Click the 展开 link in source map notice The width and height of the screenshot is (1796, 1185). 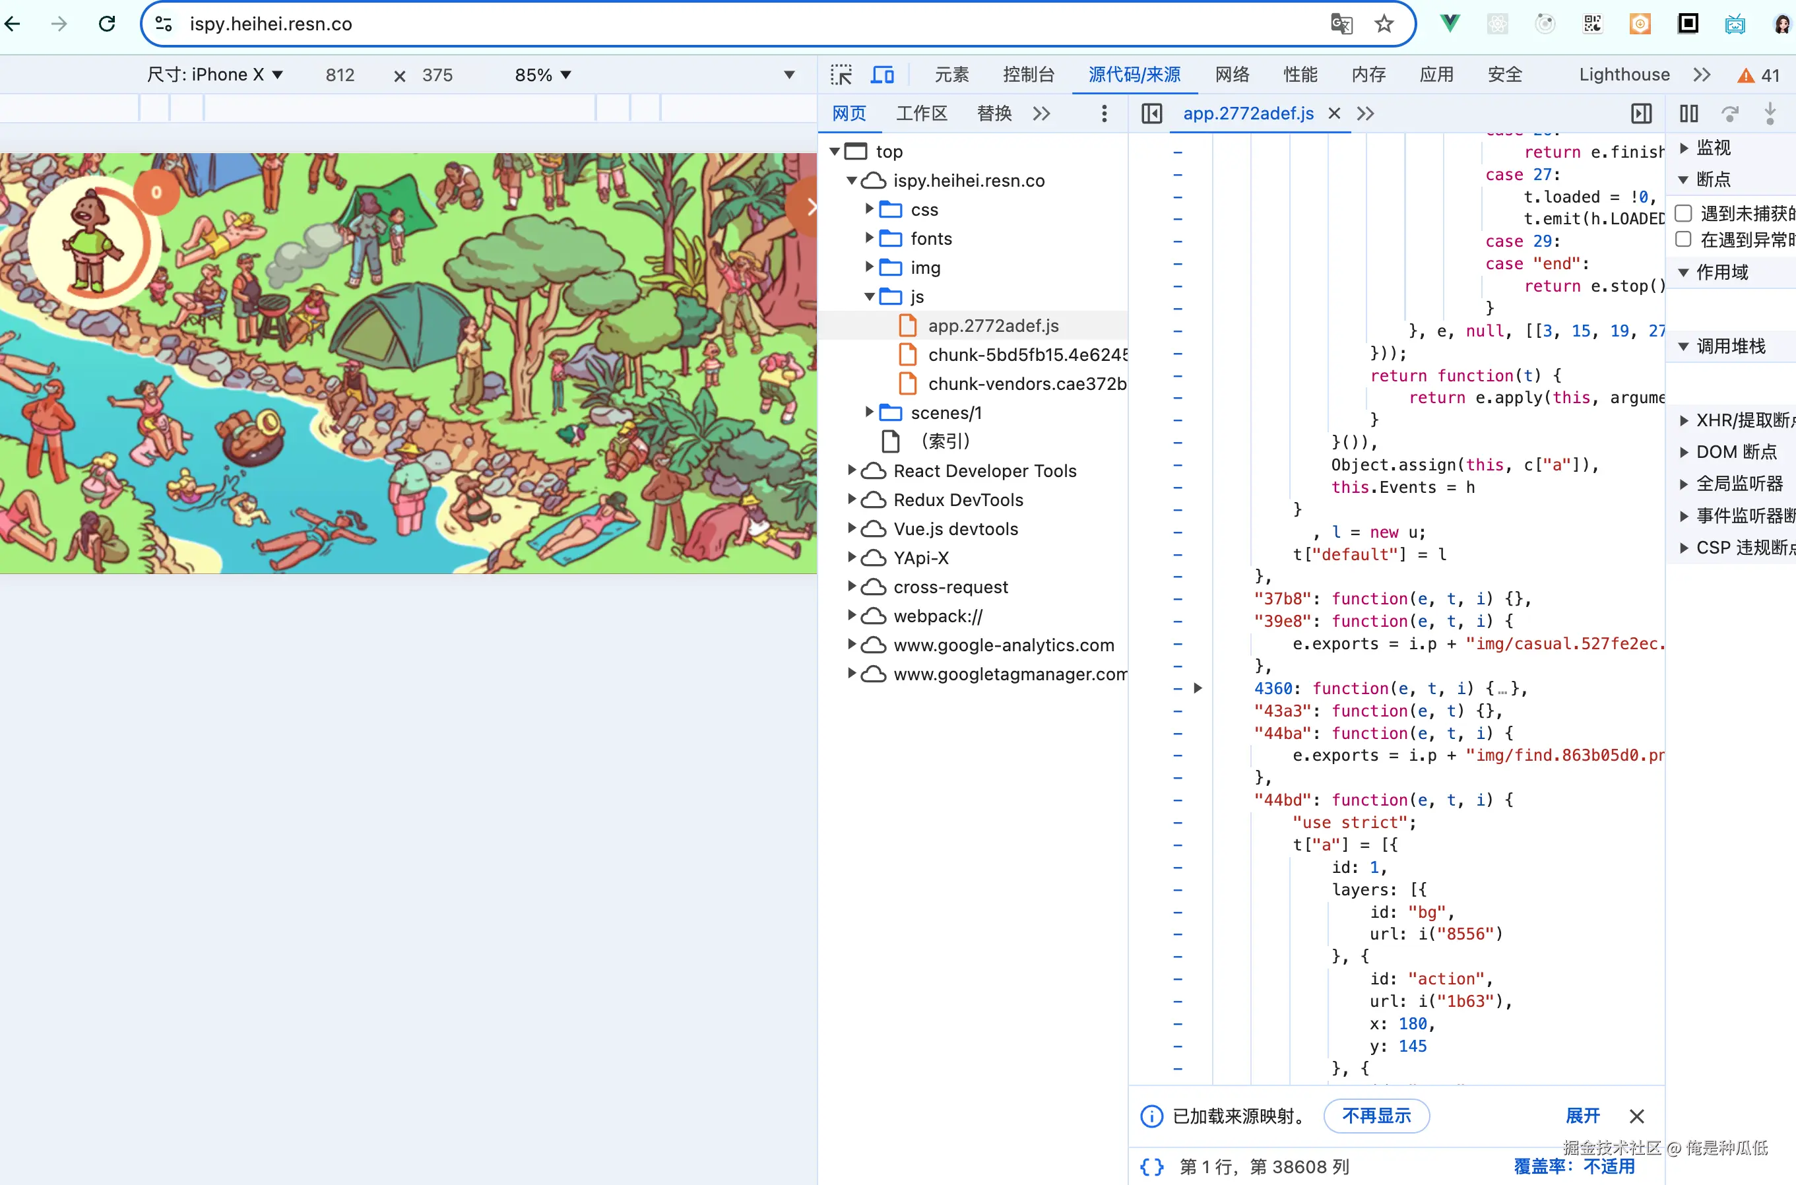pyautogui.click(x=1582, y=1116)
